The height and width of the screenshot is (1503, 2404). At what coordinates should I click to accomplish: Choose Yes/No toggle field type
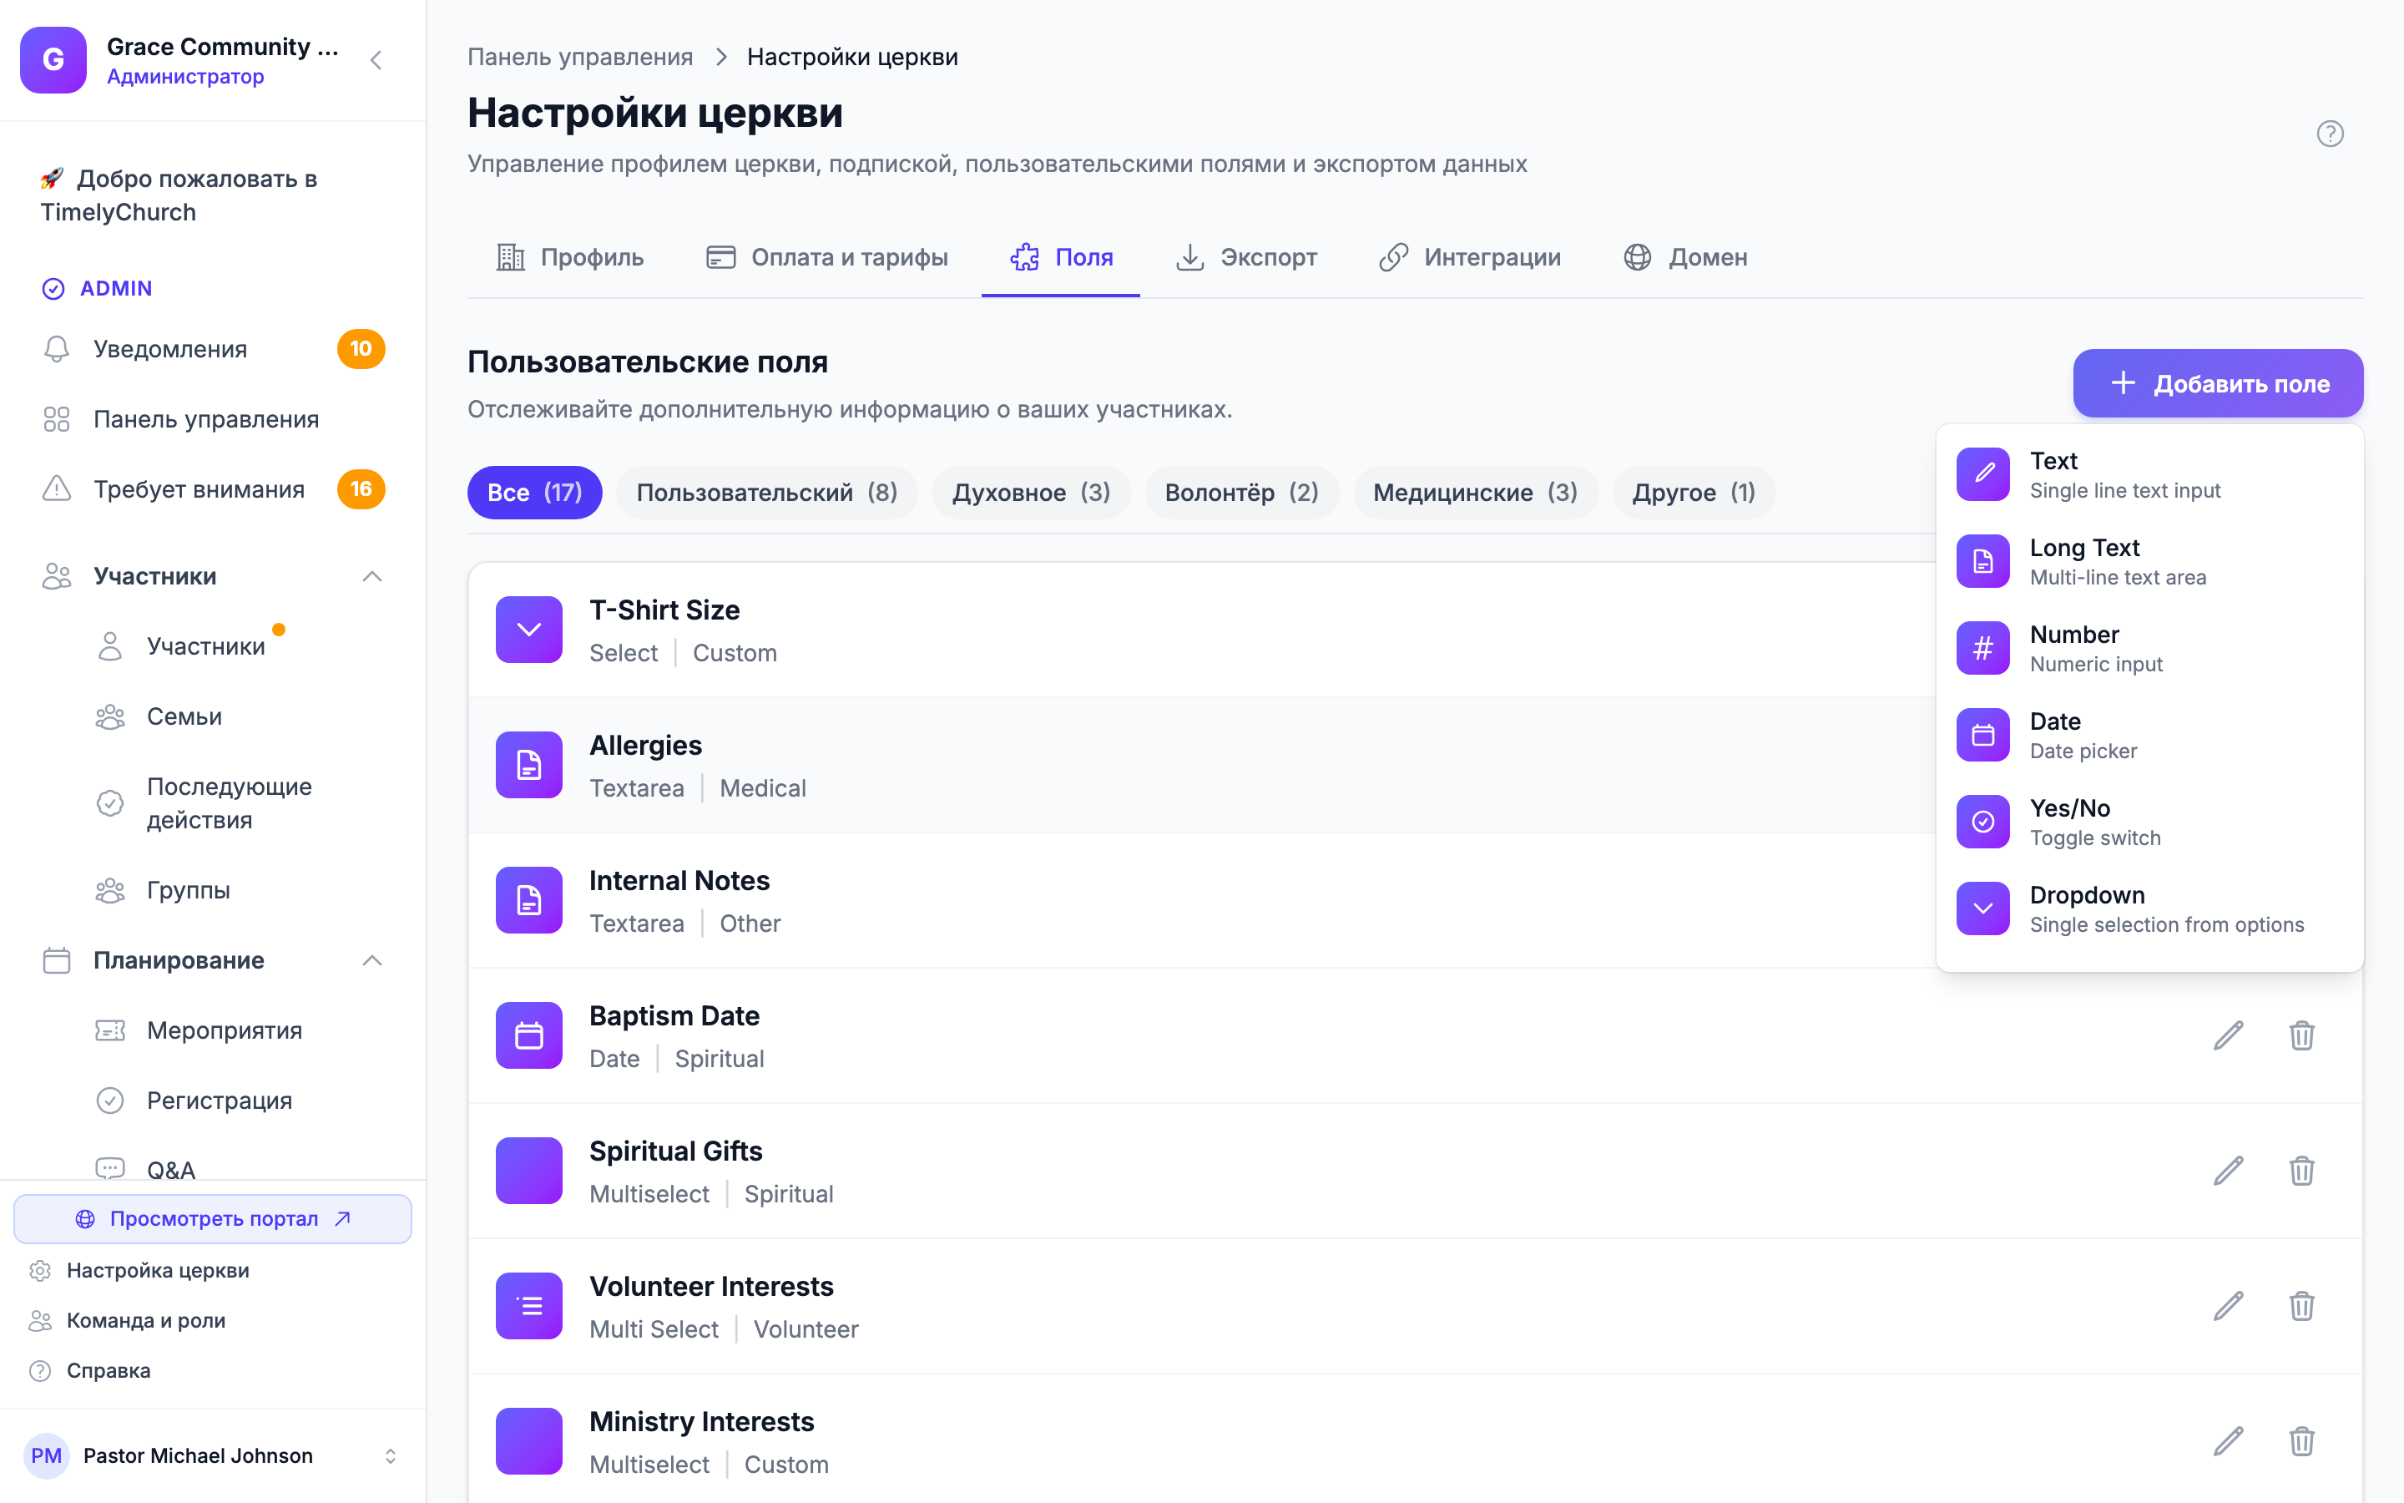coord(2149,822)
